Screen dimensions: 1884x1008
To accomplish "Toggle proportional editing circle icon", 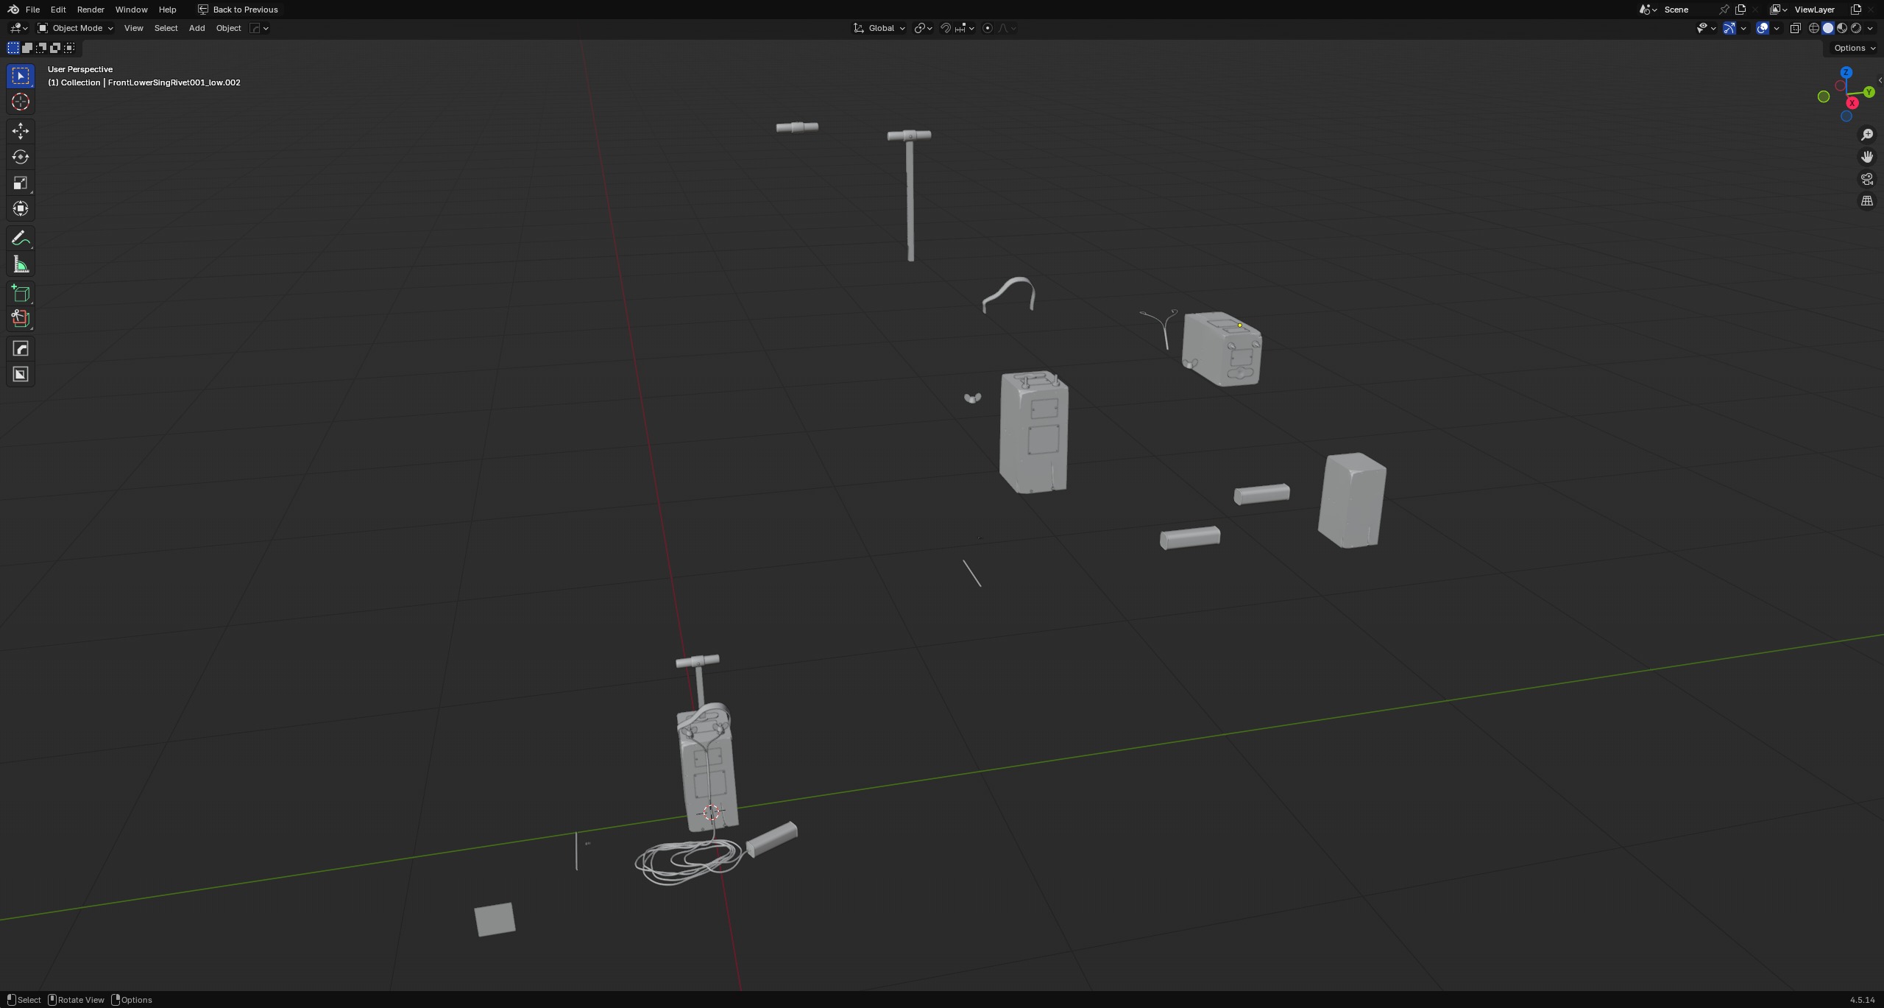I will [x=988, y=28].
